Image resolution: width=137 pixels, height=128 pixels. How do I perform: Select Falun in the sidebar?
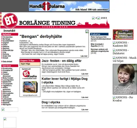(x=5, y=44)
